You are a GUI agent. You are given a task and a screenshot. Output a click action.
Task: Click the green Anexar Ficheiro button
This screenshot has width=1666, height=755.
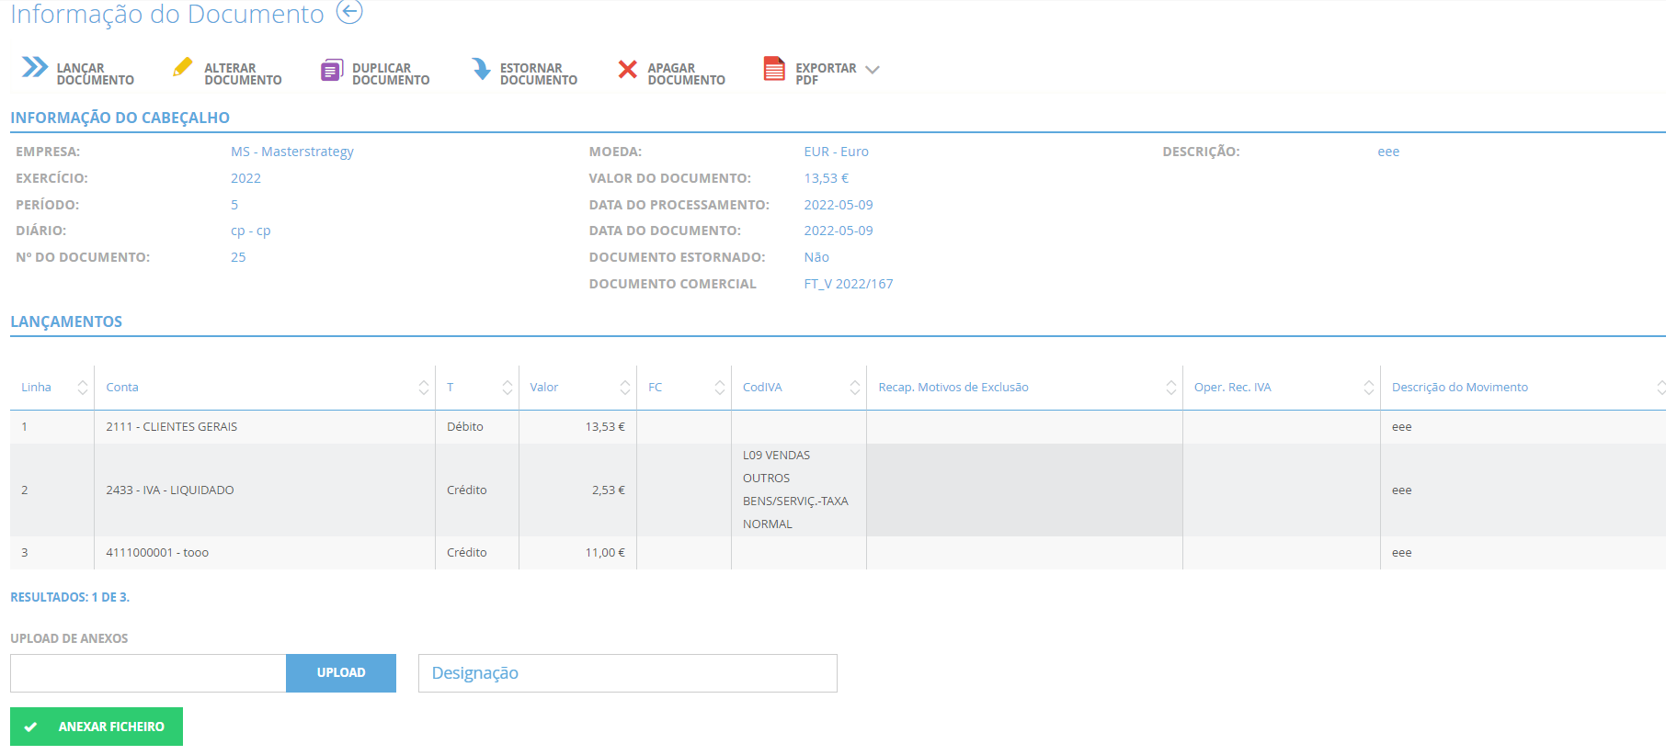coord(97,727)
